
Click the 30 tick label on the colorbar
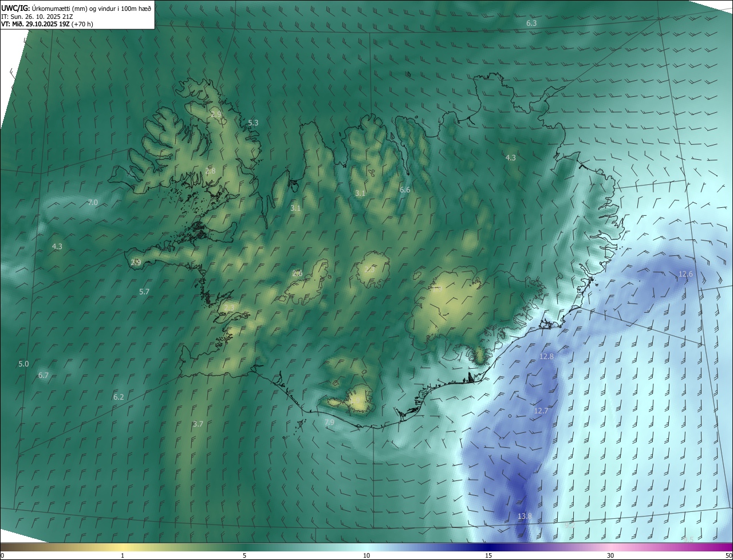[610, 555]
